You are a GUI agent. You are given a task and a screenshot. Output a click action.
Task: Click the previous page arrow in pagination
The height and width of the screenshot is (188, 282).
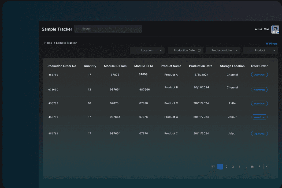point(213,167)
